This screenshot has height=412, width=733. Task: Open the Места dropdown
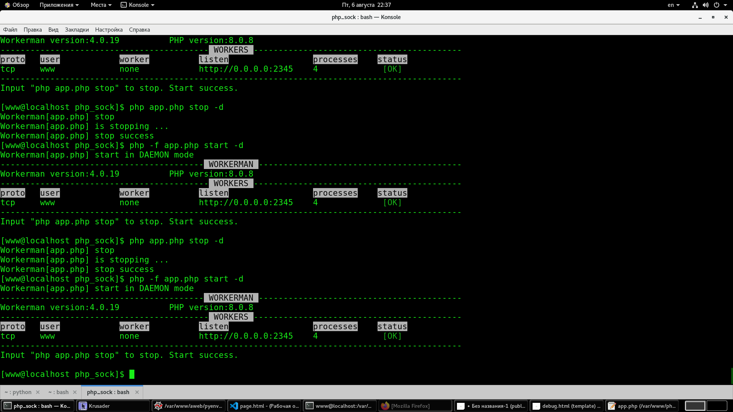click(101, 5)
